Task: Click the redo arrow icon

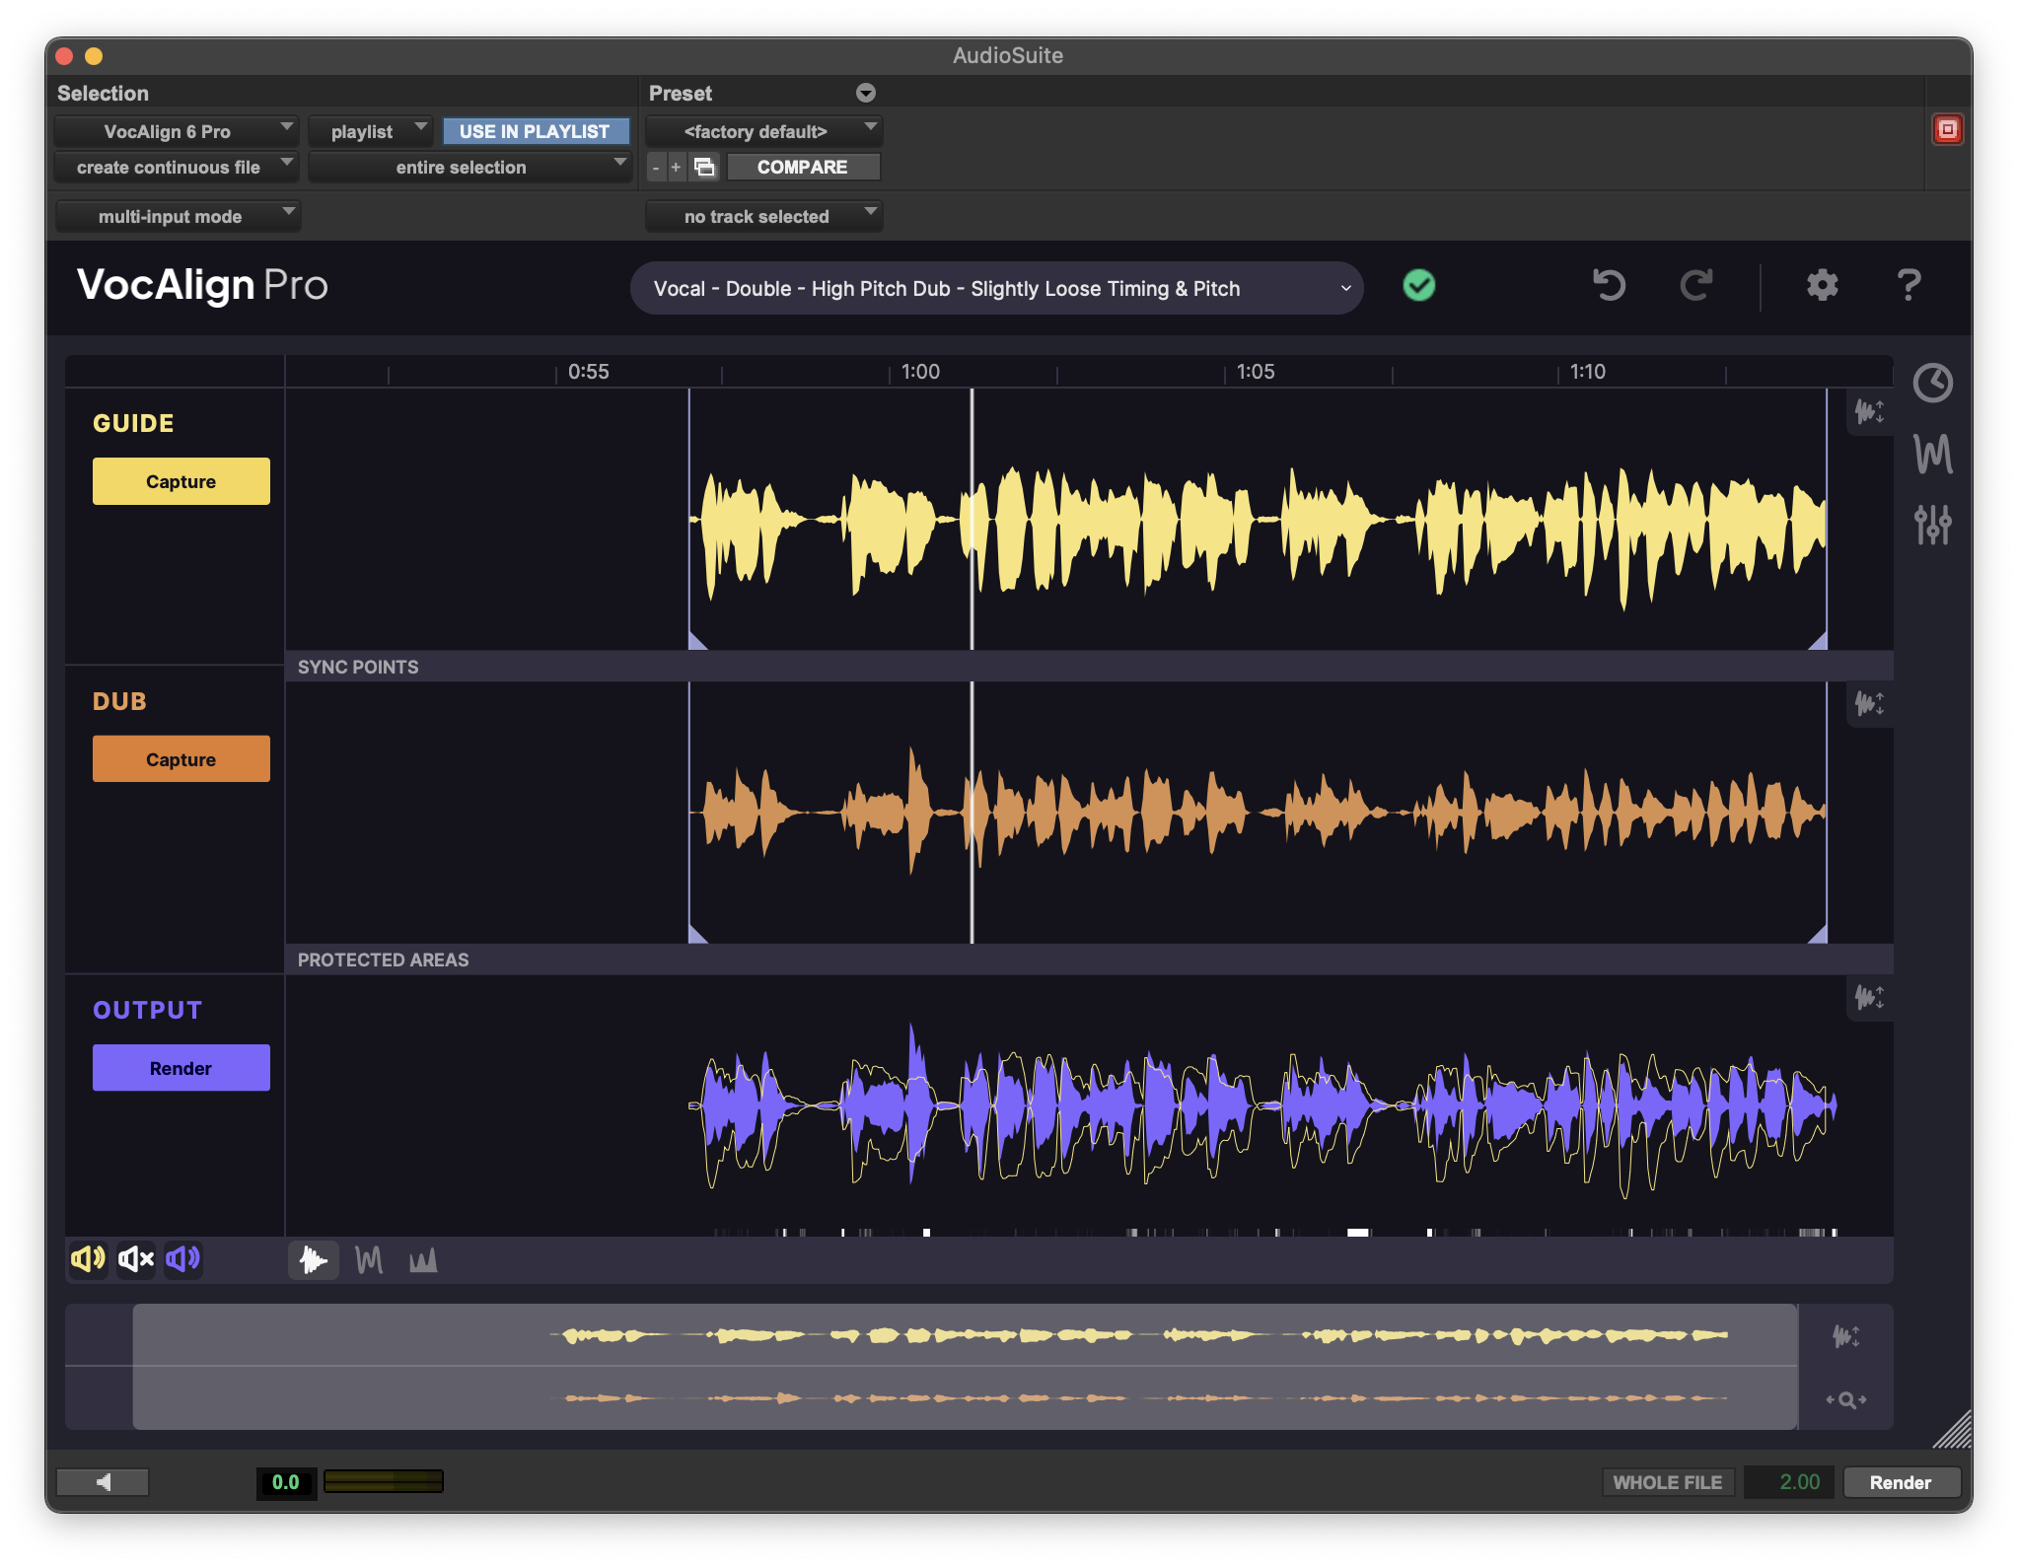Action: point(1695,286)
